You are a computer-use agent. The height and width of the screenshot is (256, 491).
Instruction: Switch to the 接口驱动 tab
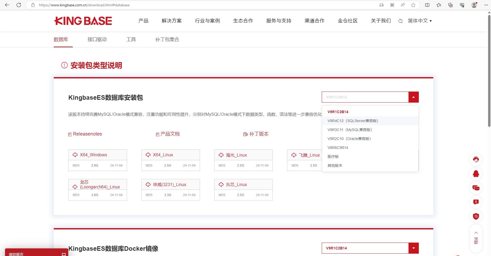tap(97, 39)
